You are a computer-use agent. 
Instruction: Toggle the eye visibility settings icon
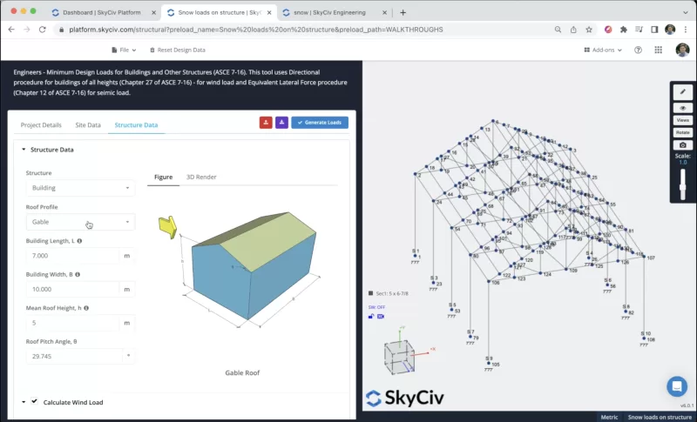coord(683,108)
